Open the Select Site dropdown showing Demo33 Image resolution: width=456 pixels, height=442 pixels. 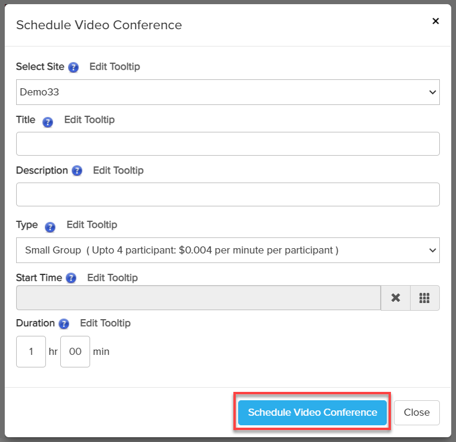pyautogui.click(x=227, y=92)
